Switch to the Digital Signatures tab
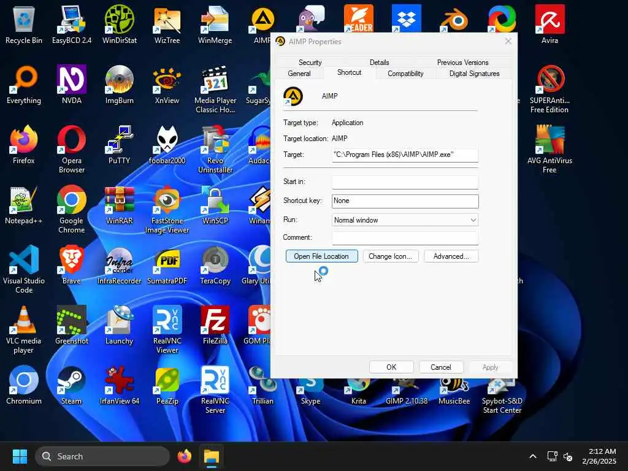The image size is (628, 471). point(474,74)
